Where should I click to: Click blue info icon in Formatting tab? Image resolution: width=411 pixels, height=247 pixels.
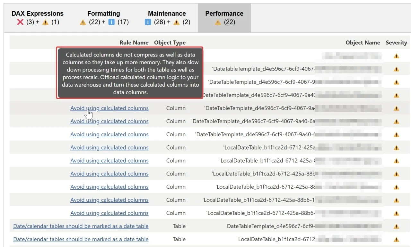(111, 22)
